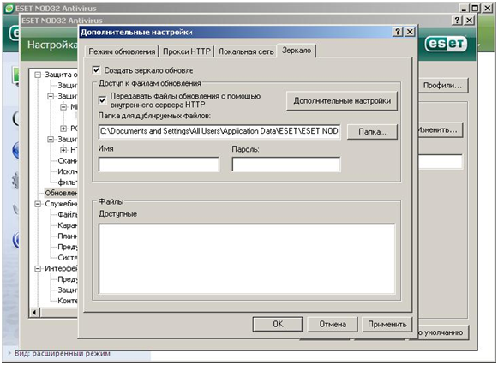The width and height of the screenshot is (498, 365).
Task: Expand the HTTP tree node
Action: click(x=63, y=150)
